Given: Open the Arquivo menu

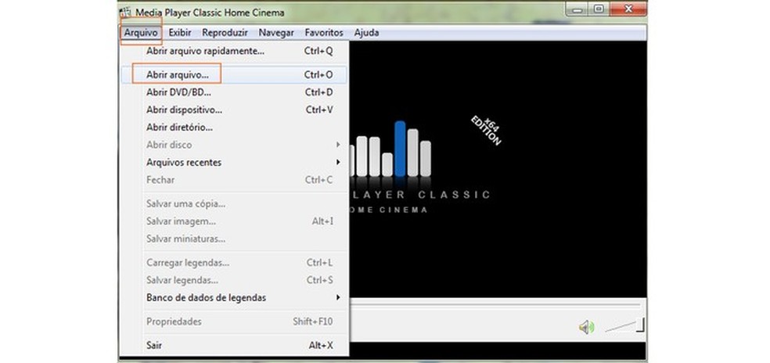Looking at the screenshot, I should tap(140, 33).
